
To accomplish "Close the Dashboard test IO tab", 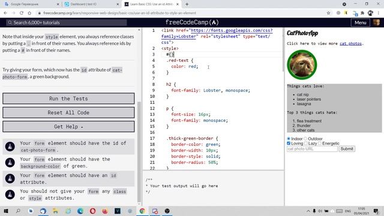I will click(118, 4).
